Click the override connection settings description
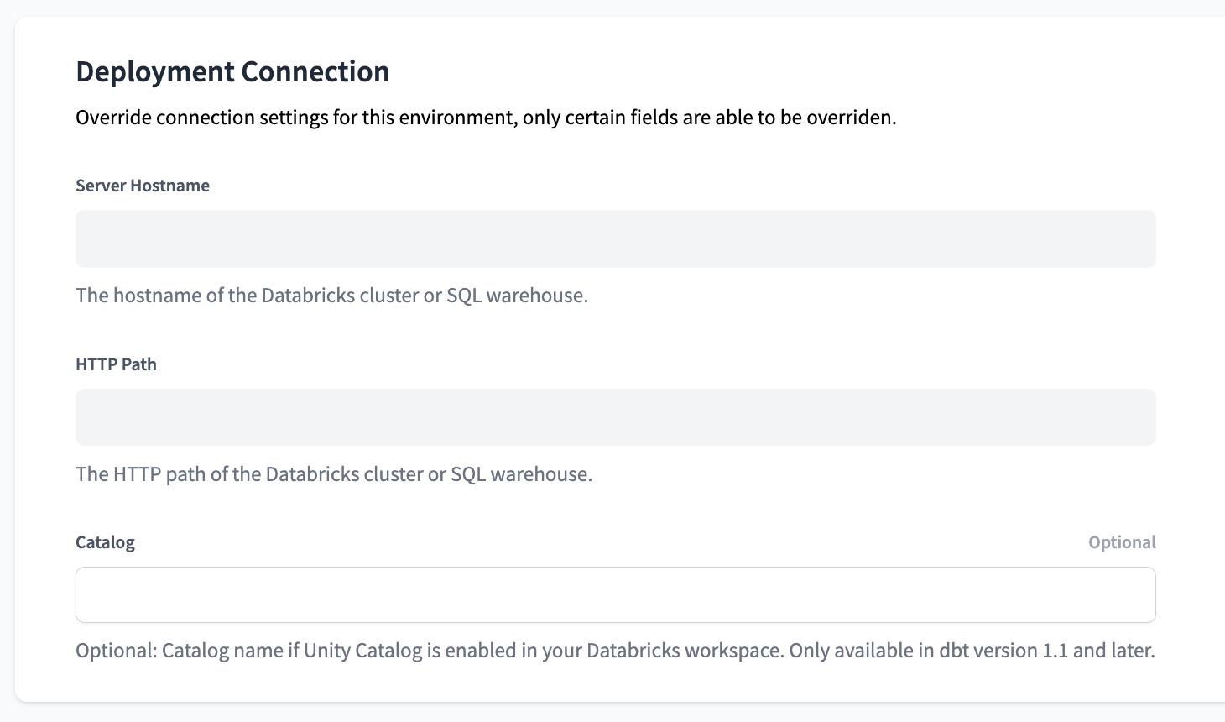The width and height of the screenshot is (1225, 722). (486, 117)
